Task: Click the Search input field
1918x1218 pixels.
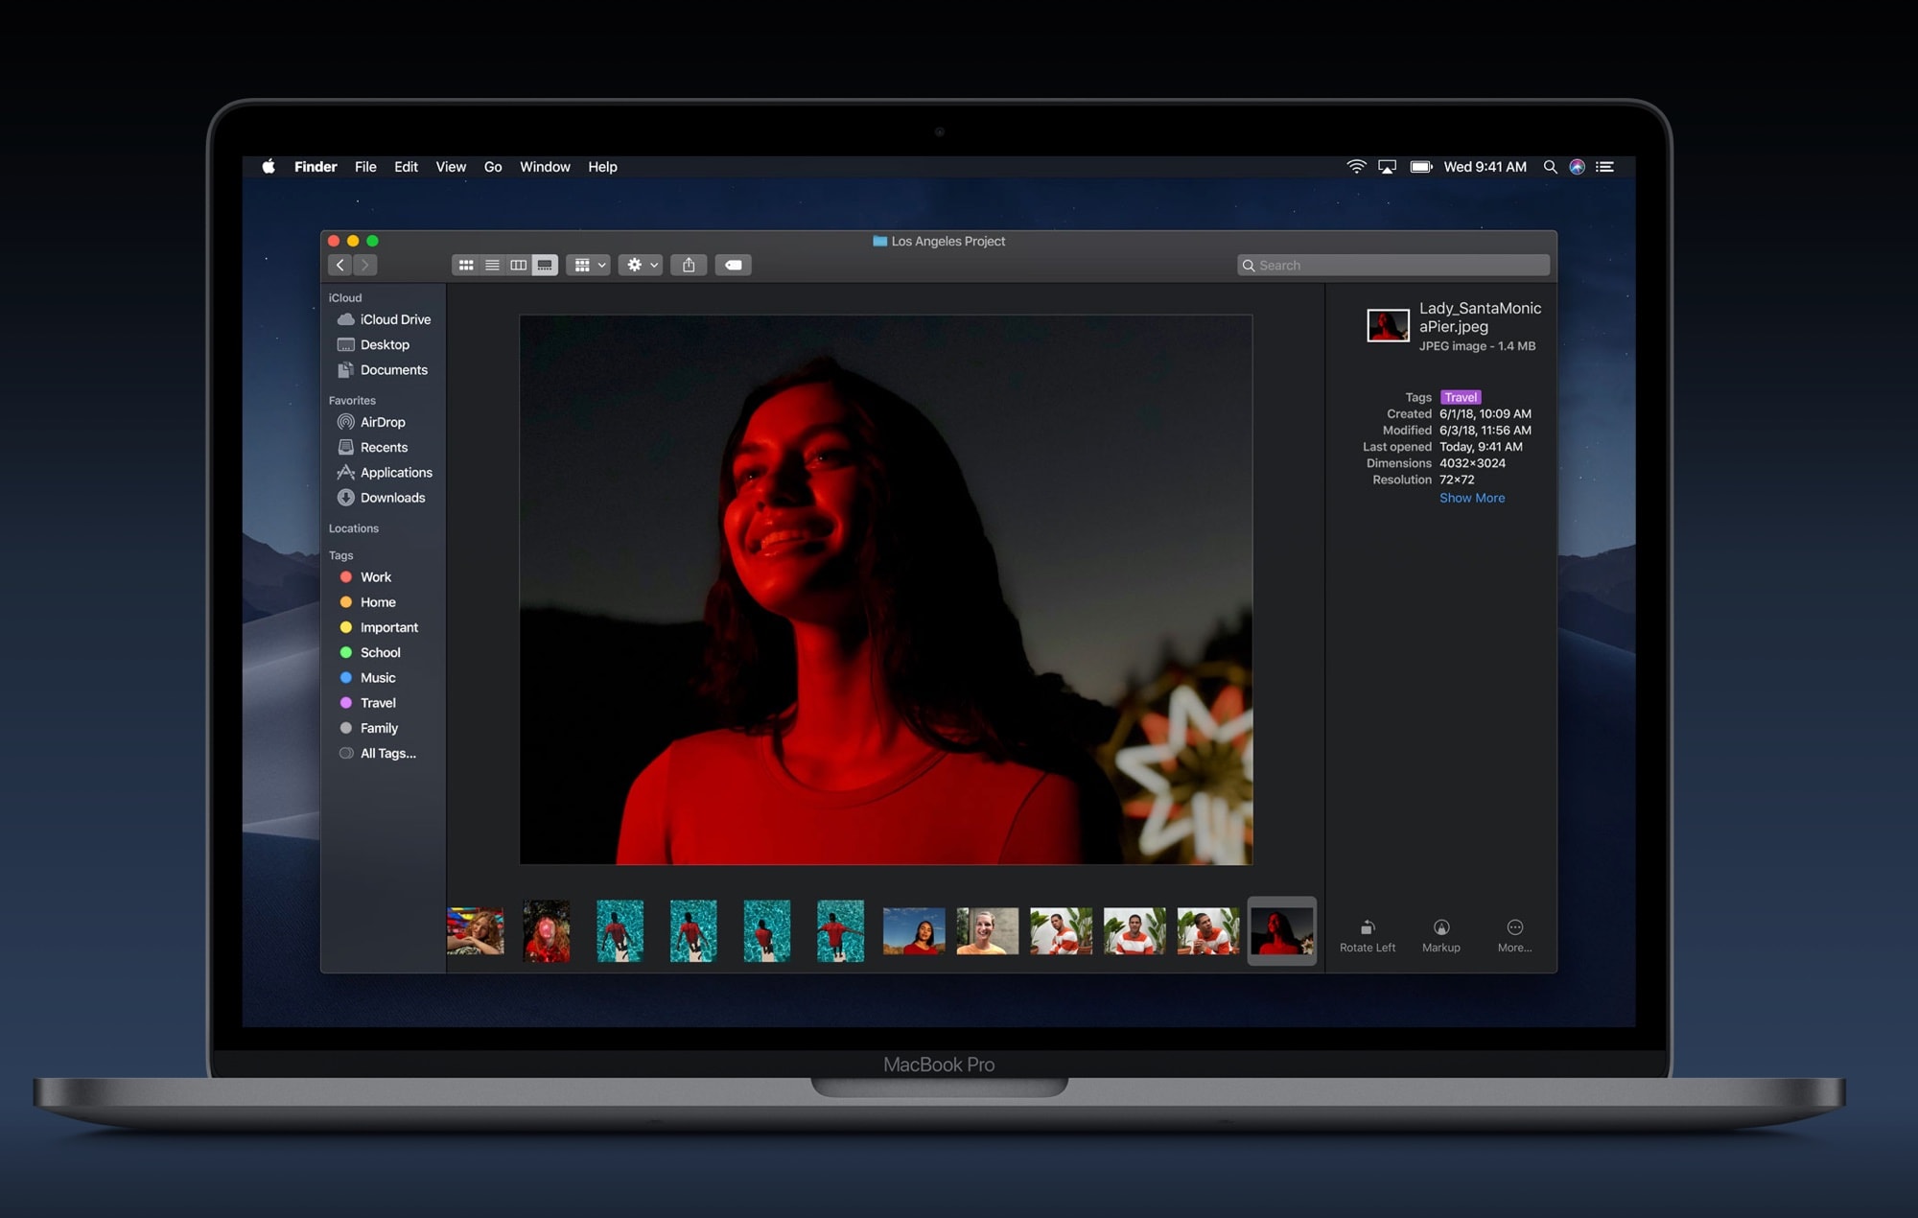Action: [1393, 265]
